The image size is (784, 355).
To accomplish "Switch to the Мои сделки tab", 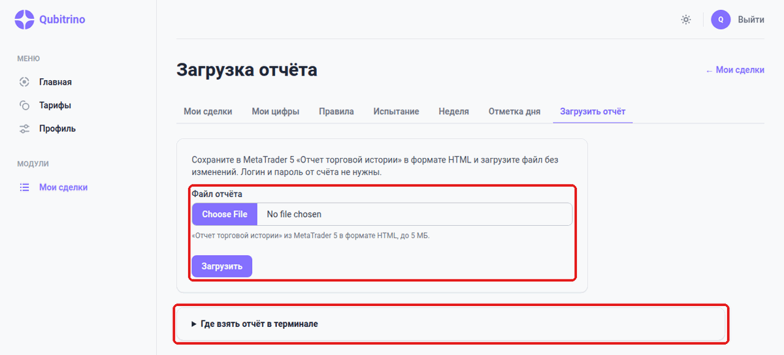I will (208, 112).
